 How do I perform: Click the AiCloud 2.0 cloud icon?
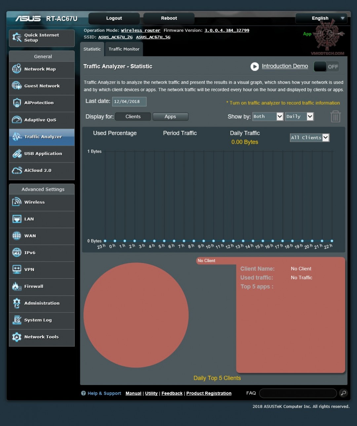[x=17, y=171]
